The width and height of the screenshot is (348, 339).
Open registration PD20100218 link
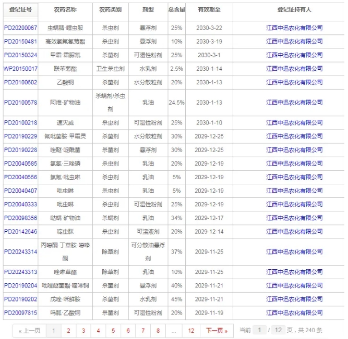(21, 123)
